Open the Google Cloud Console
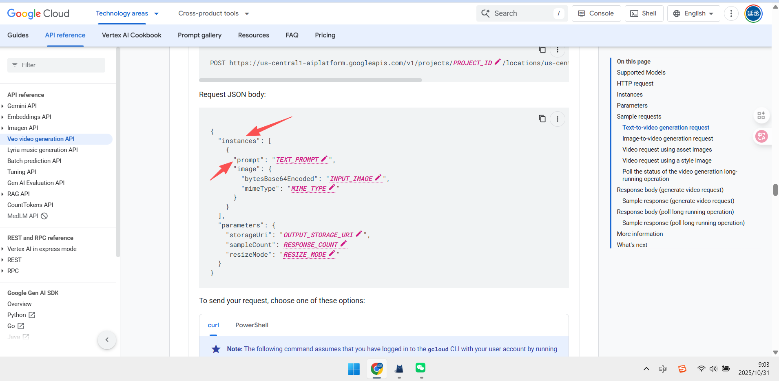 (596, 13)
